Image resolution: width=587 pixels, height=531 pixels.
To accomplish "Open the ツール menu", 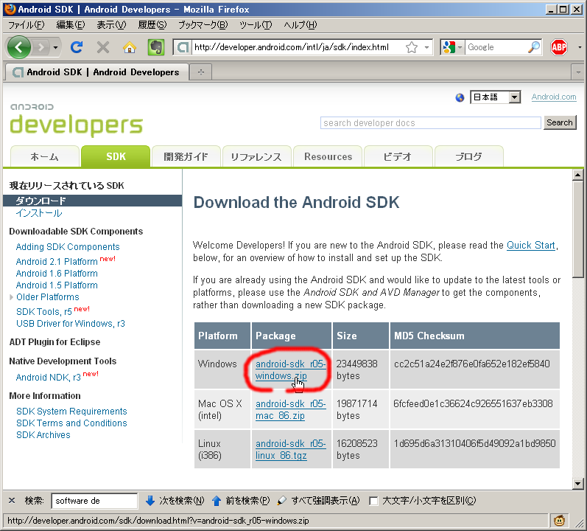I will 256,25.
